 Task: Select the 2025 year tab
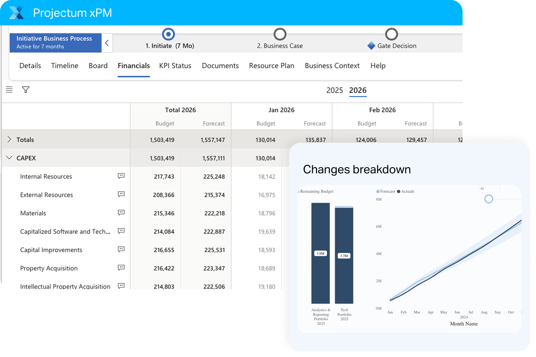coord(334,90)
